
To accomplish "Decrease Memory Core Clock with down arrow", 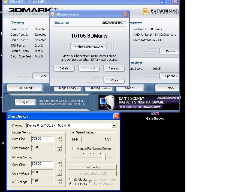I will 59,166.
